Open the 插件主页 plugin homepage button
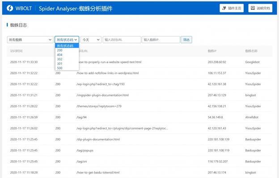This screenshot has height=178, width=279. point(232,8)
